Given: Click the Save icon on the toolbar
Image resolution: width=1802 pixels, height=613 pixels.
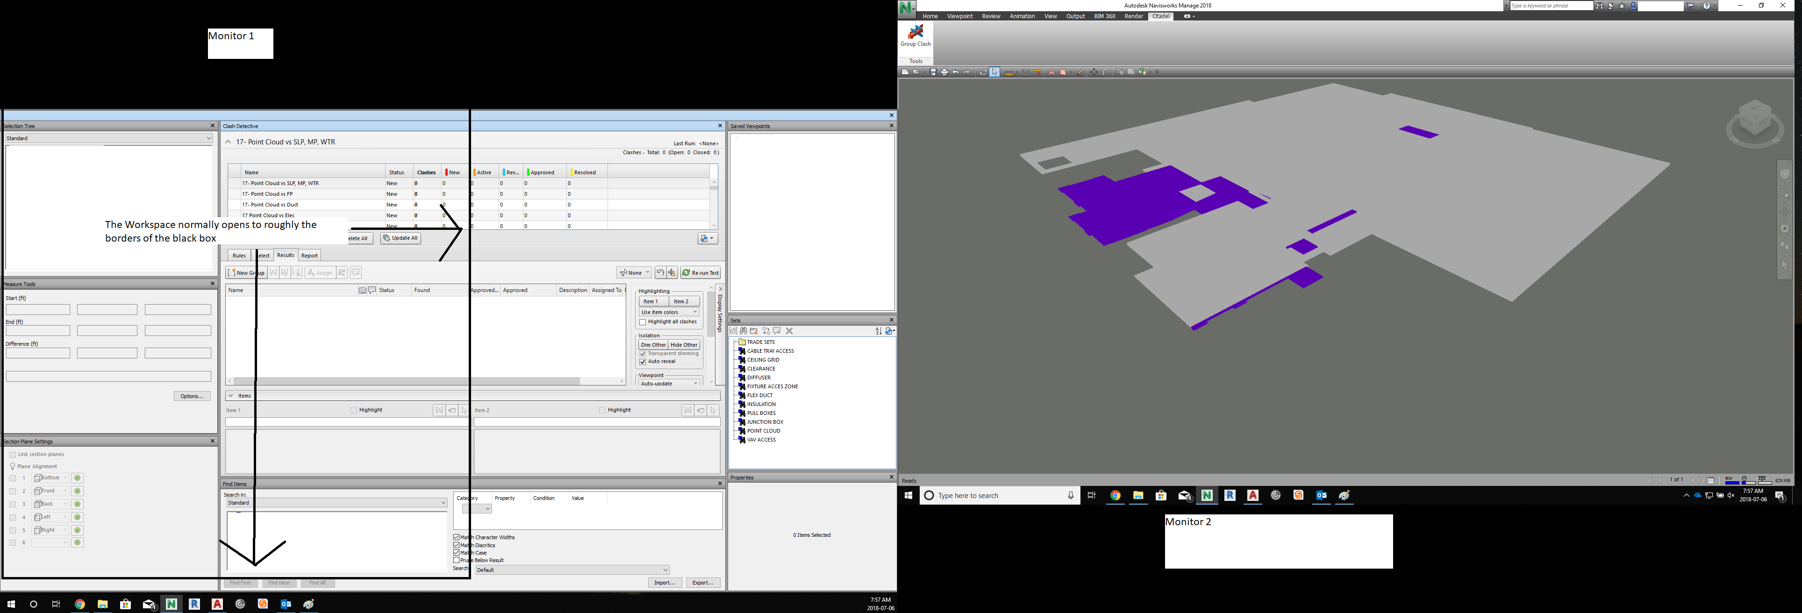Looking at the screenshot, I should coord(934,72).
